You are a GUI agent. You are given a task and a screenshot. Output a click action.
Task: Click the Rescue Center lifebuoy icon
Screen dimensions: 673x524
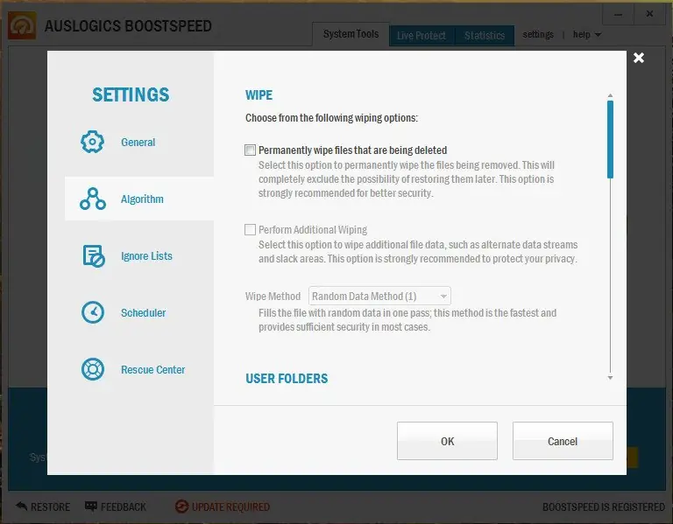[x=93, y=369]
